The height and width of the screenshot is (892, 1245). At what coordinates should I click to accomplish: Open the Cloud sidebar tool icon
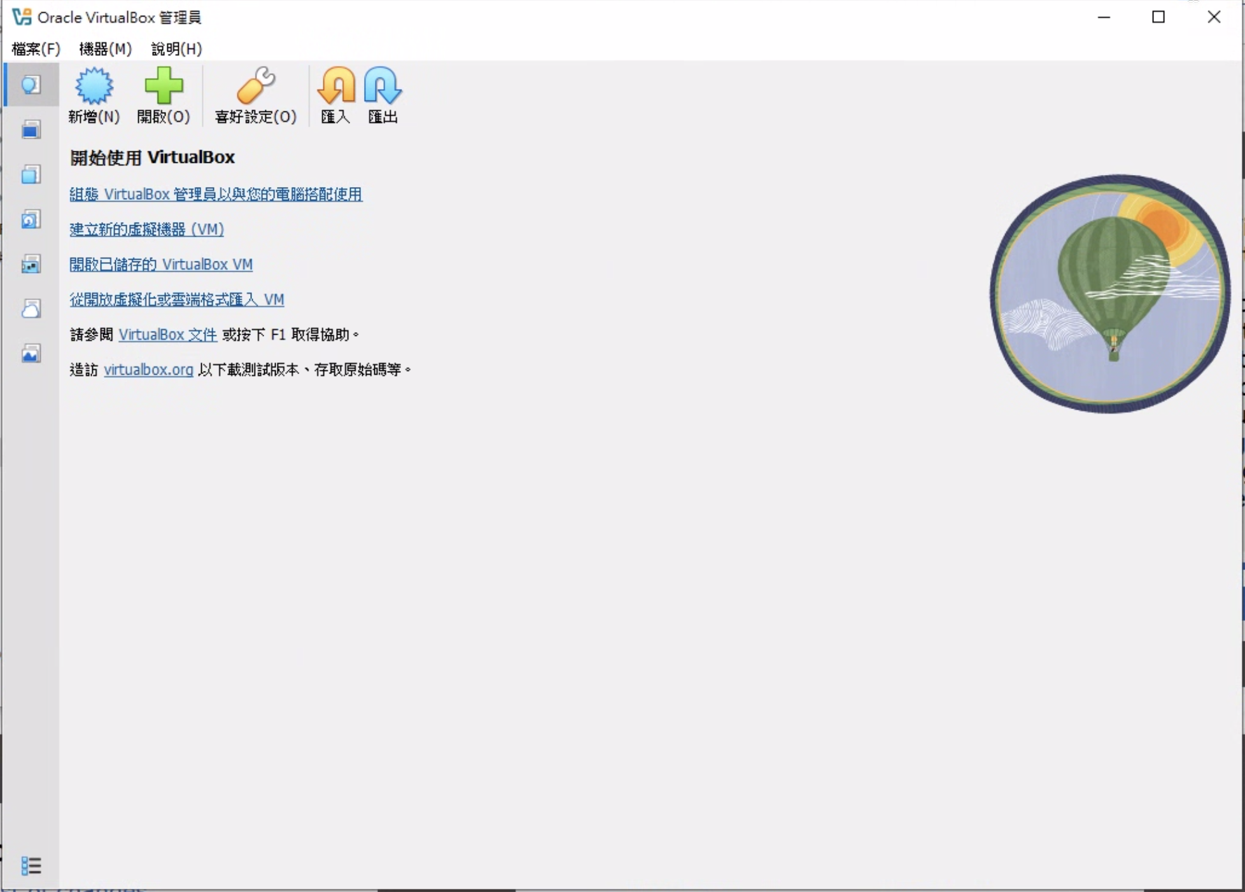point(31,309)
